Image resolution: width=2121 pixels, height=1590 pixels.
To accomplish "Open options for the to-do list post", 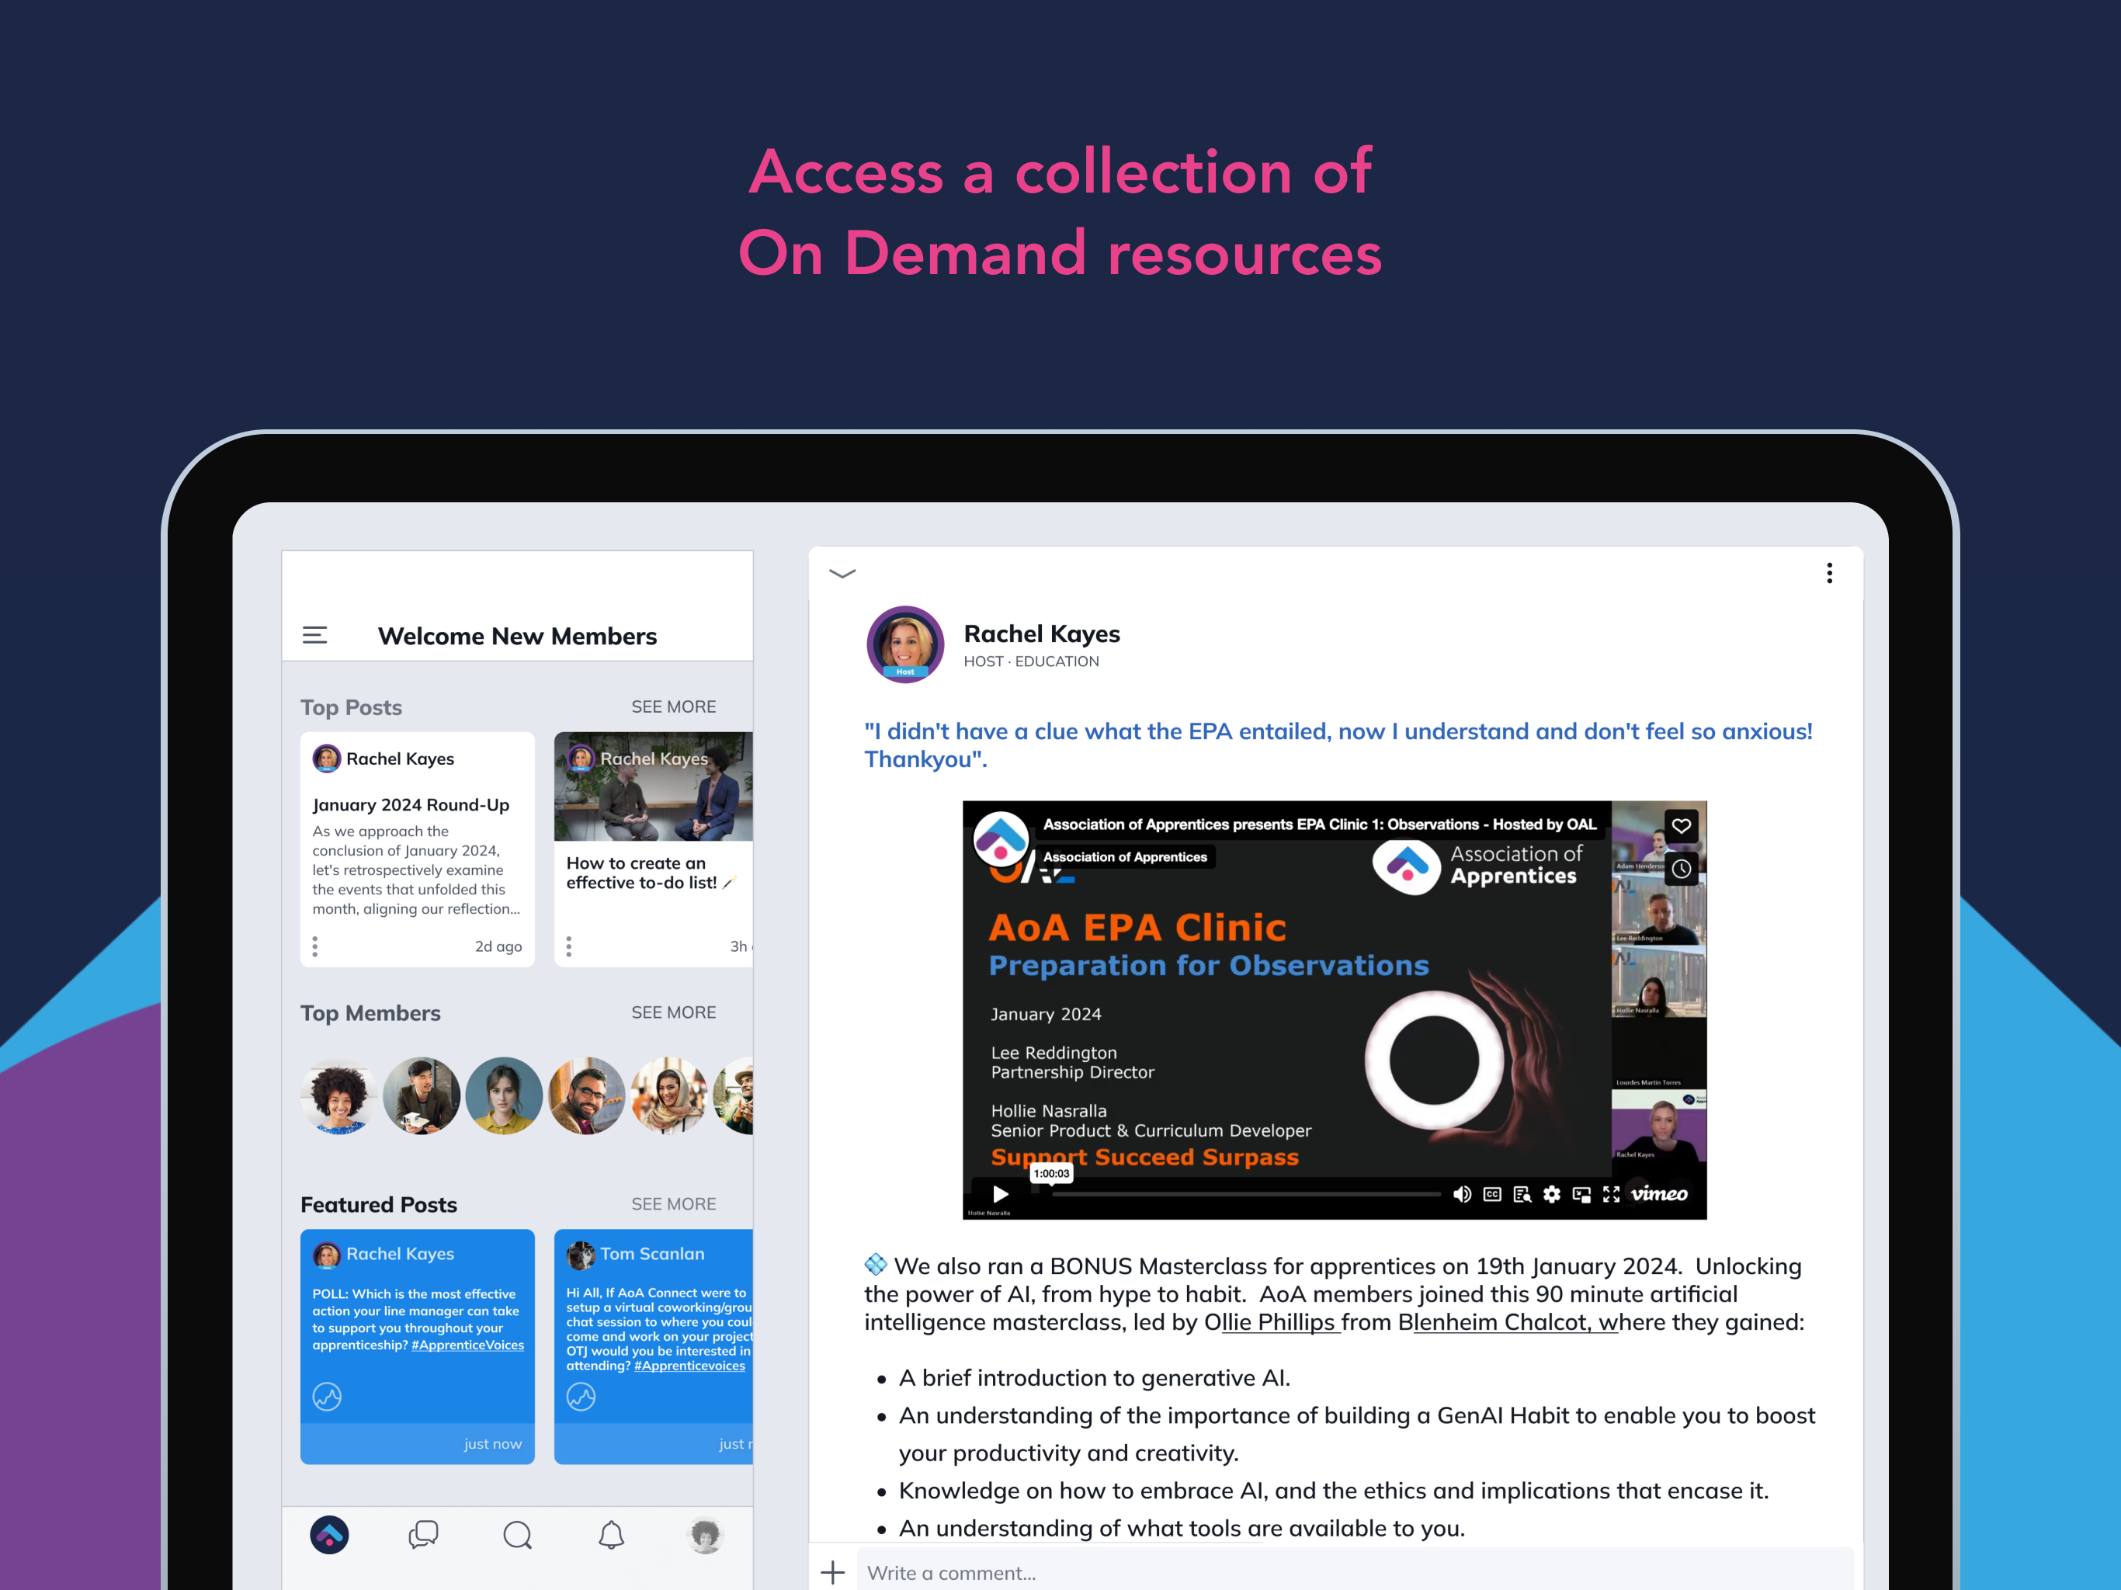I will click(x=568, y=946).
